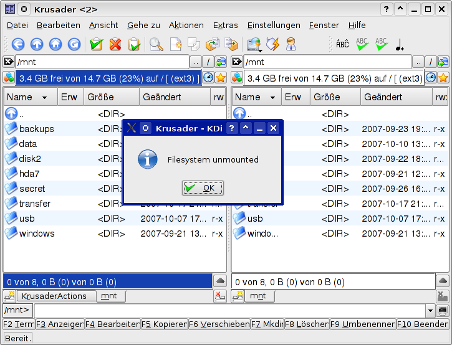Click the Select All clipboard-check icon

click(x=96, y=44)
